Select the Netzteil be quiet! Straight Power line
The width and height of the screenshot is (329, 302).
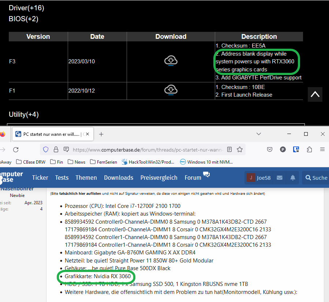pyautogui.click(x=139, y=261)
